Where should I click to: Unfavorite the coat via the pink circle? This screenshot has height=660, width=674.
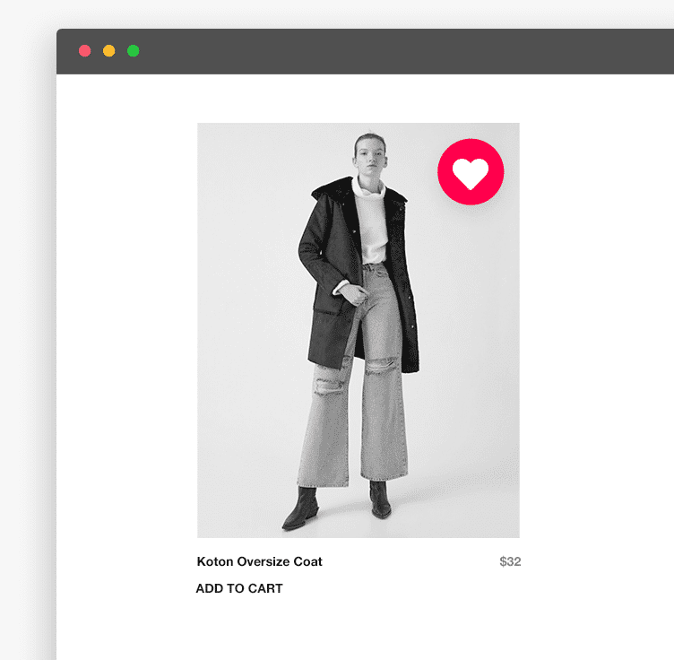tap(471, 171)
